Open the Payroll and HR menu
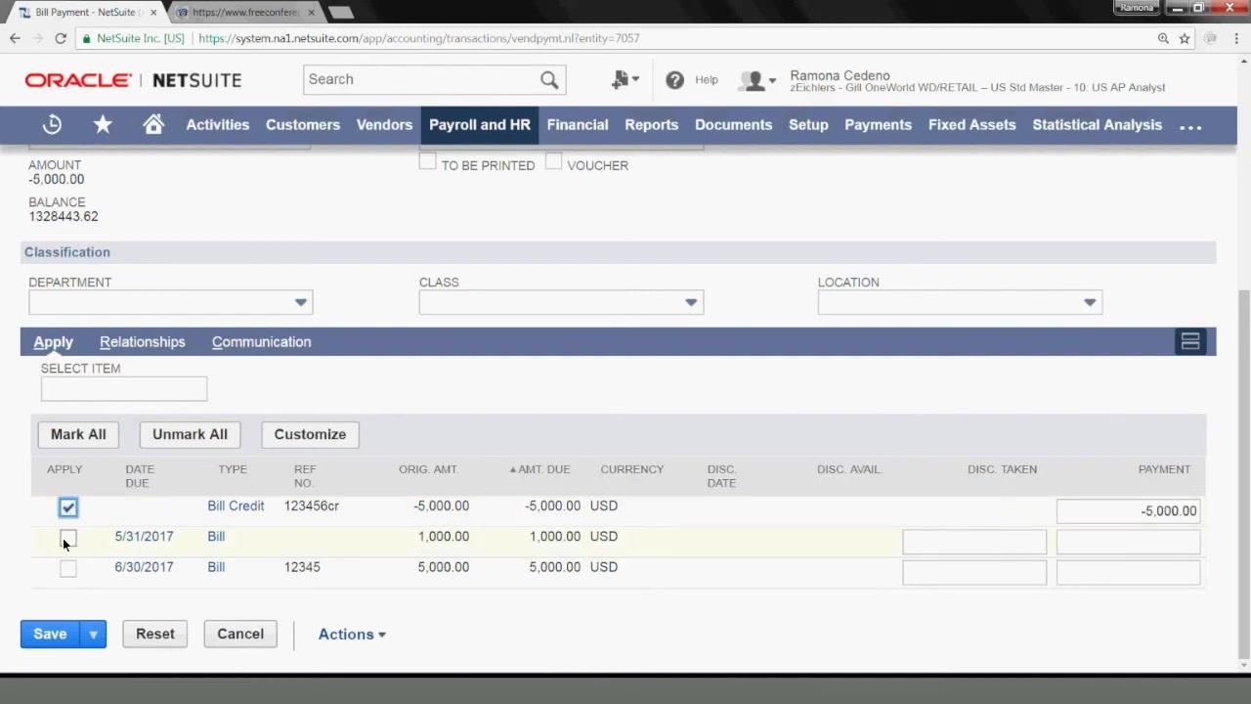The image size is (1251, 704). pos(480,125)
